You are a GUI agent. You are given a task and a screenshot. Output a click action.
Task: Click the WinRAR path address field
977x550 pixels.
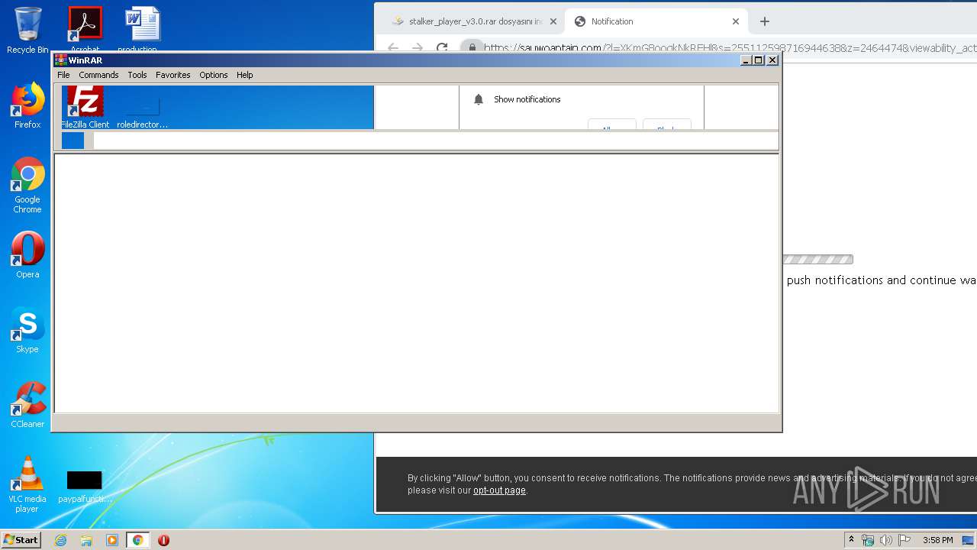point(435,141)
